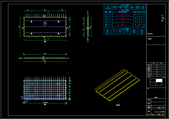Click the first circled rebar mark in table
Screen dimensions: 169x119
pyautogui.click(x=106, y=15)
